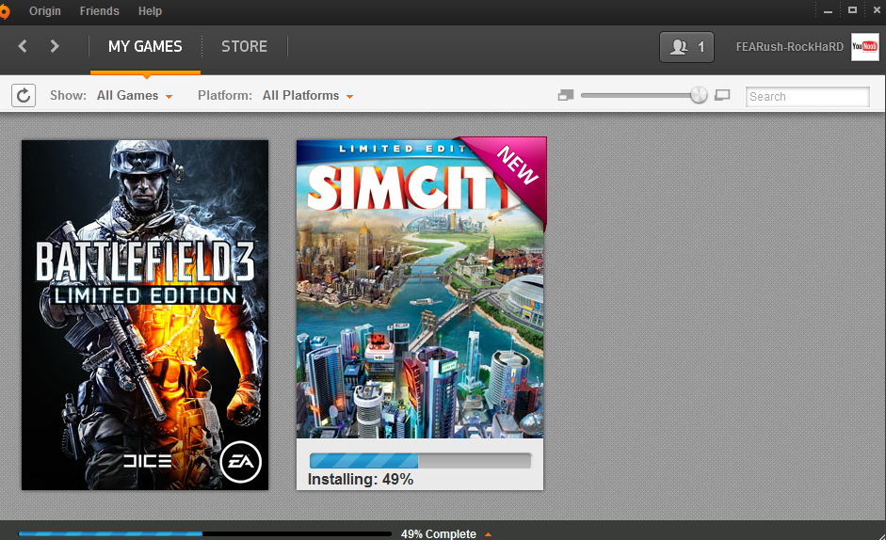Click the user avatar picture
The width and height of the screenshot is (886, 540).
pyautogui.click(x=865, y=47)
